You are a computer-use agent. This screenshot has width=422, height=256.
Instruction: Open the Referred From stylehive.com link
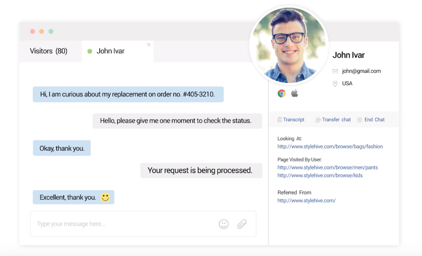click(307, 200)
